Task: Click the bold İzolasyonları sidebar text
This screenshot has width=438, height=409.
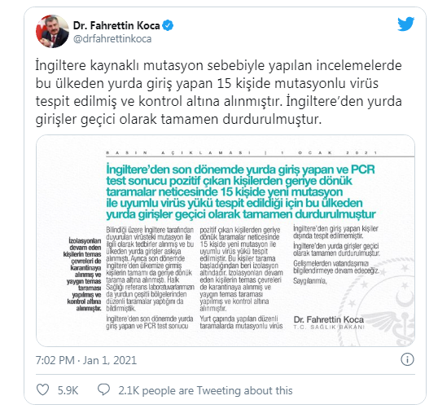Action: coord(82,275)
